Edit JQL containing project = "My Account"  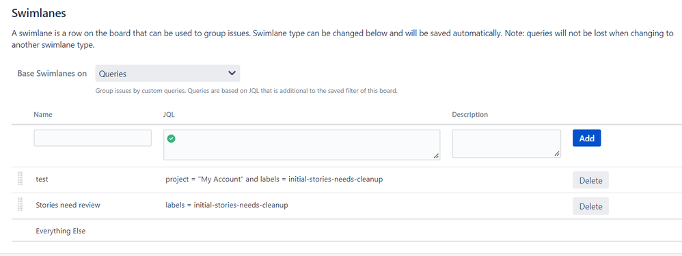click(x=274, y=179)
